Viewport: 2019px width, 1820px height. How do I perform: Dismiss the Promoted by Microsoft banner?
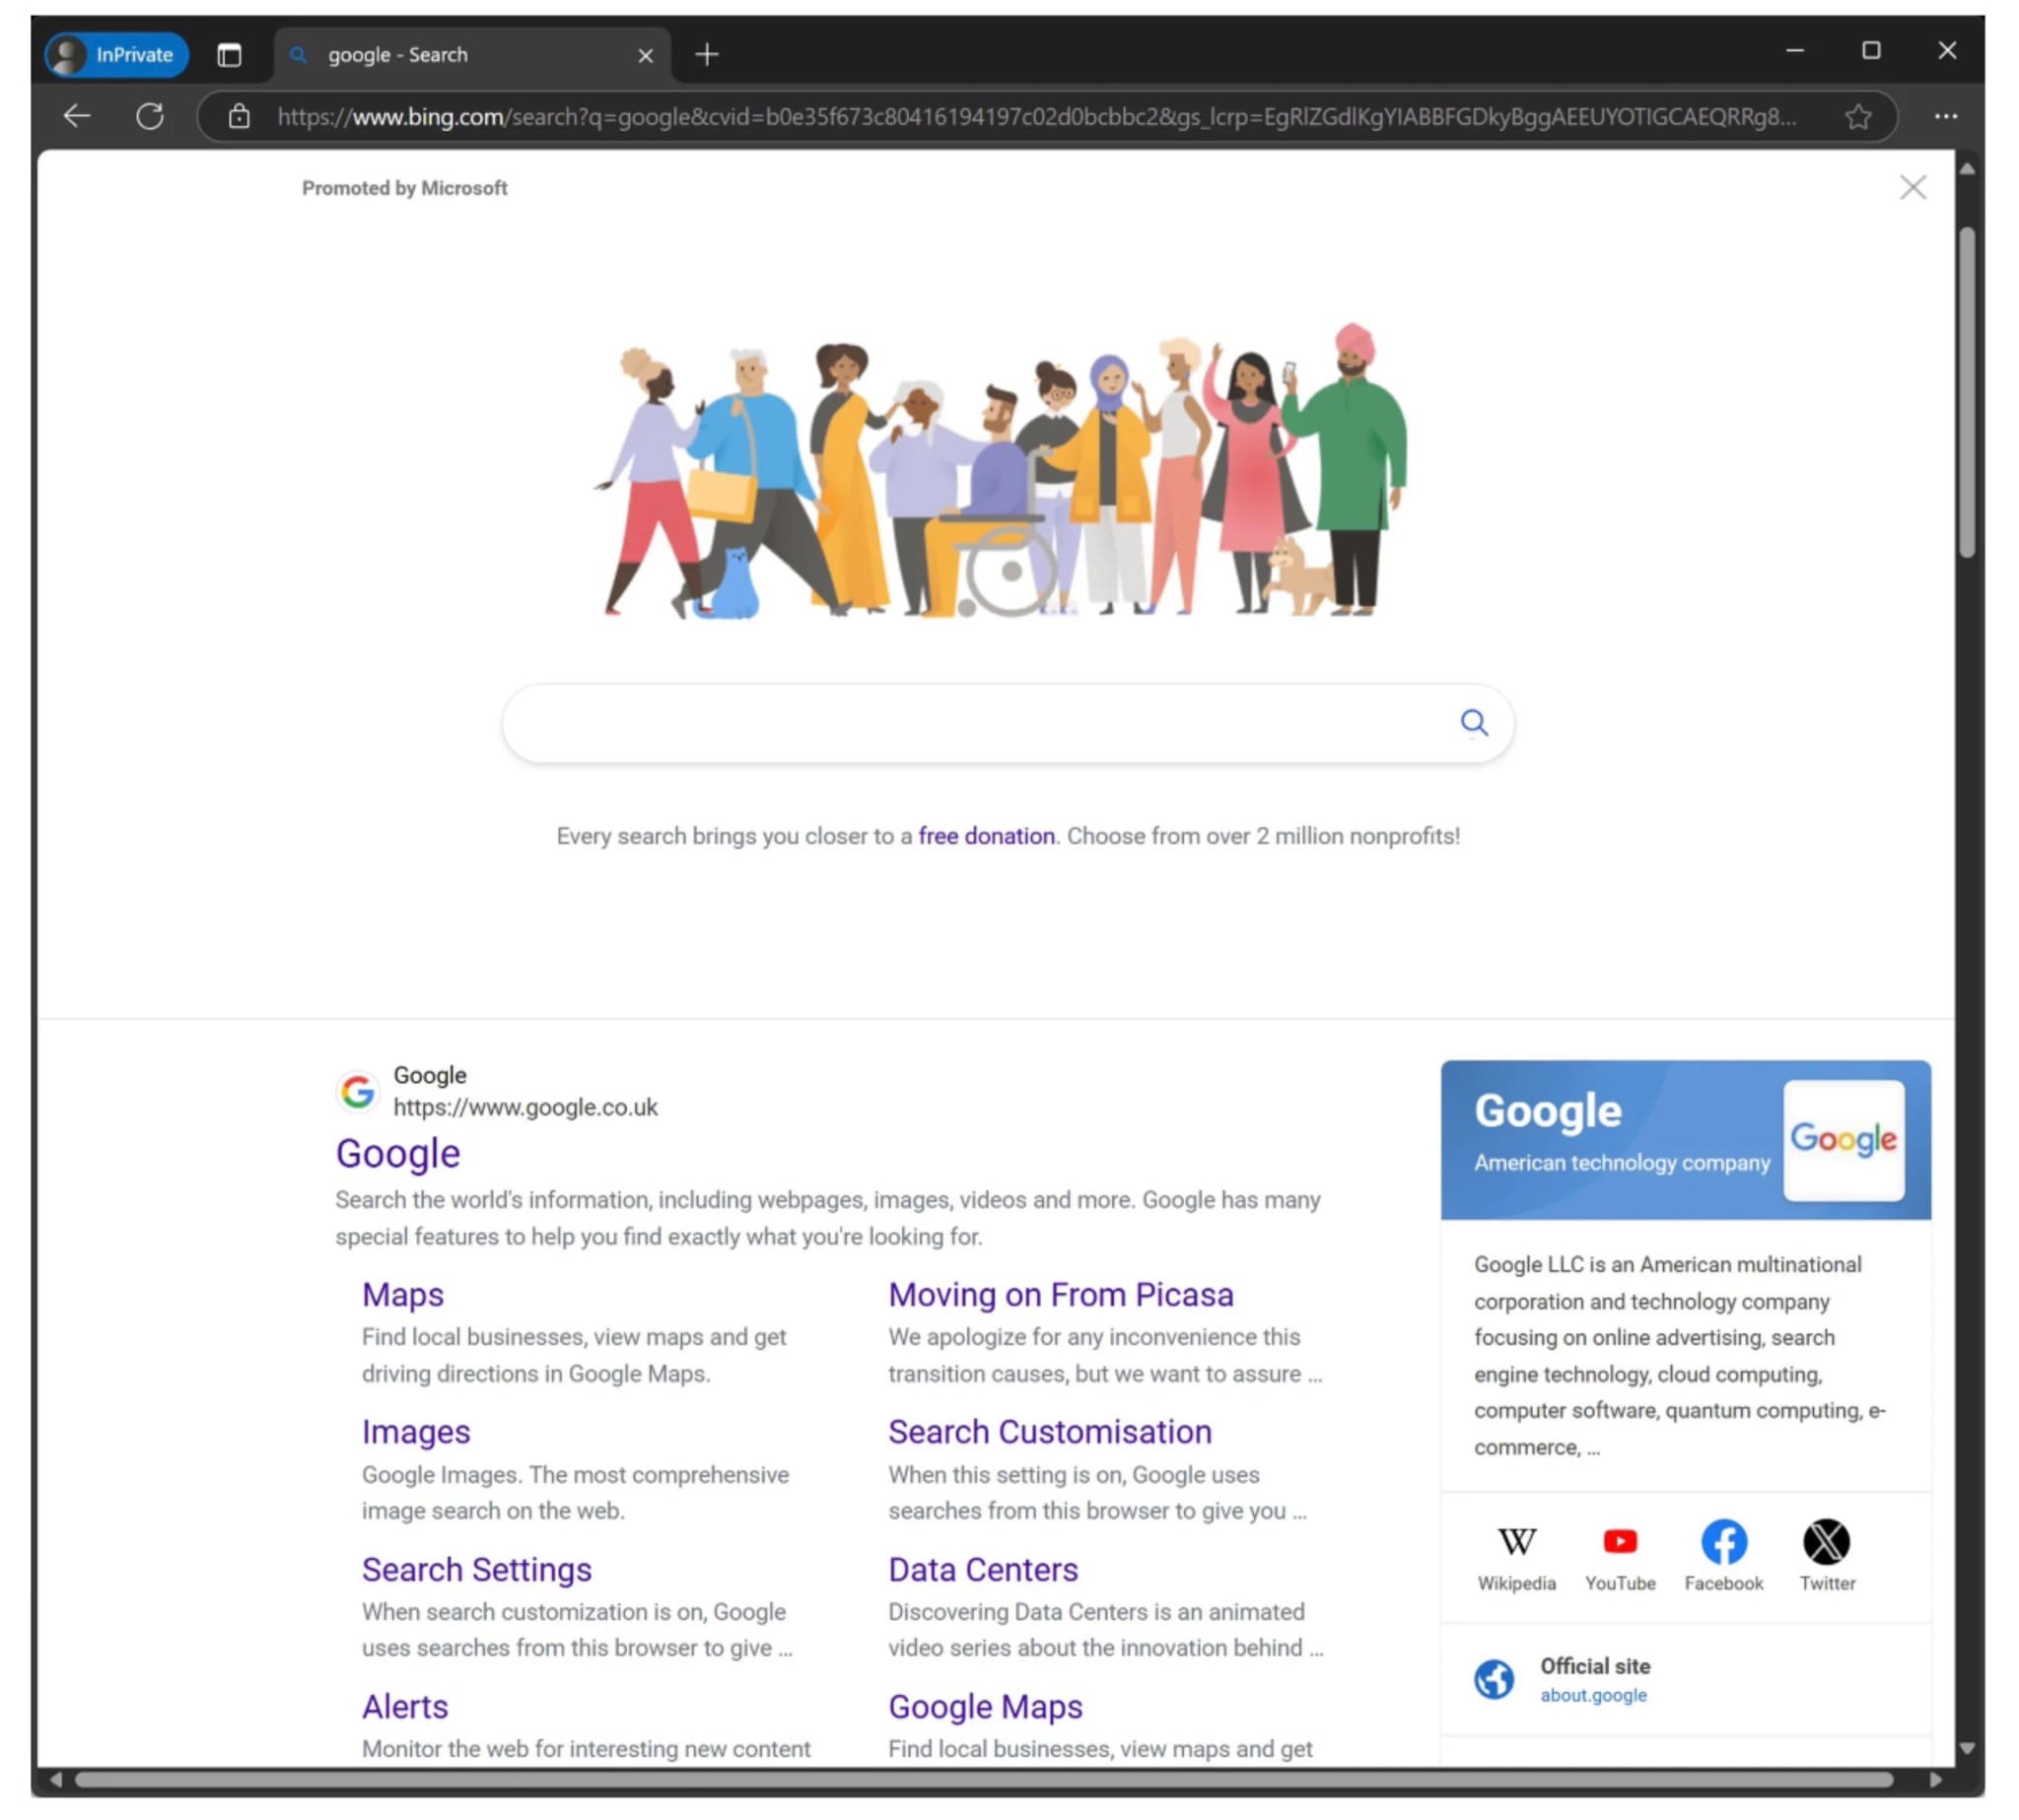pos(1913,187)
